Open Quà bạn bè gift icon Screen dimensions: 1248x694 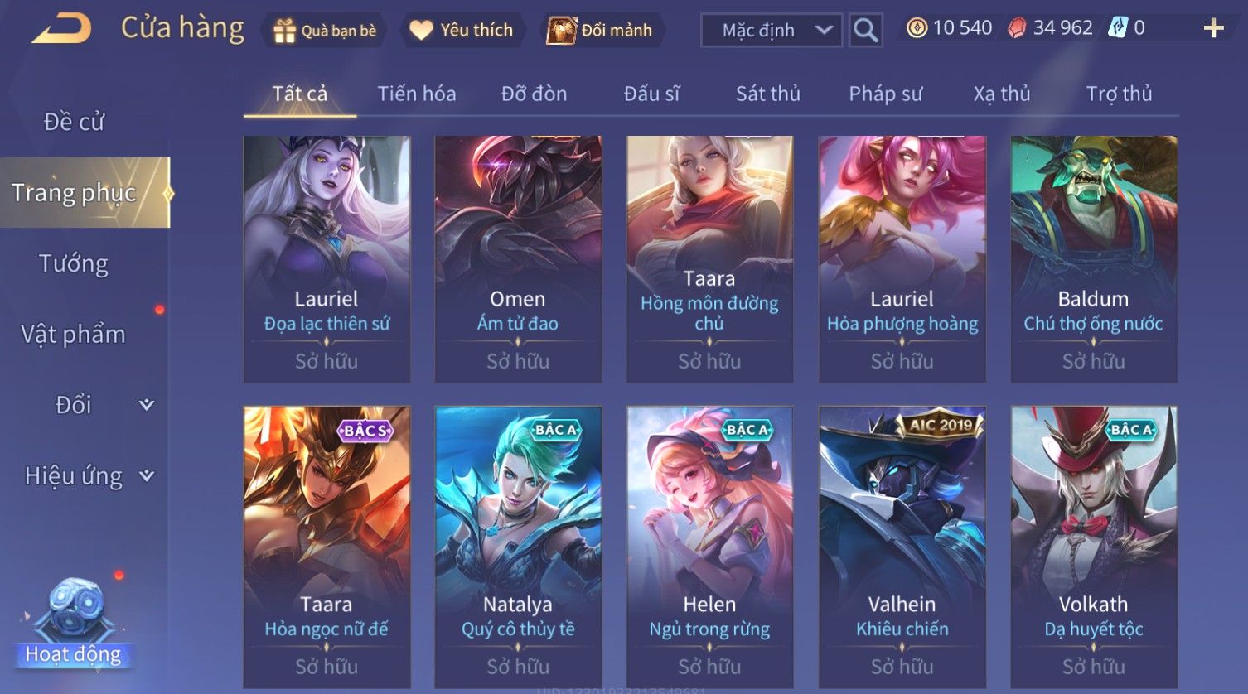pos(284,31)
